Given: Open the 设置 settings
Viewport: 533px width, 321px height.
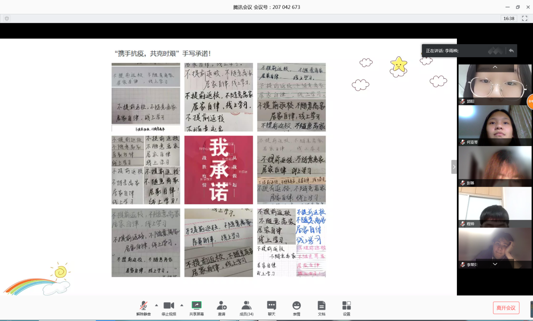Looking at the screenshot, I should tap(346, 308).
